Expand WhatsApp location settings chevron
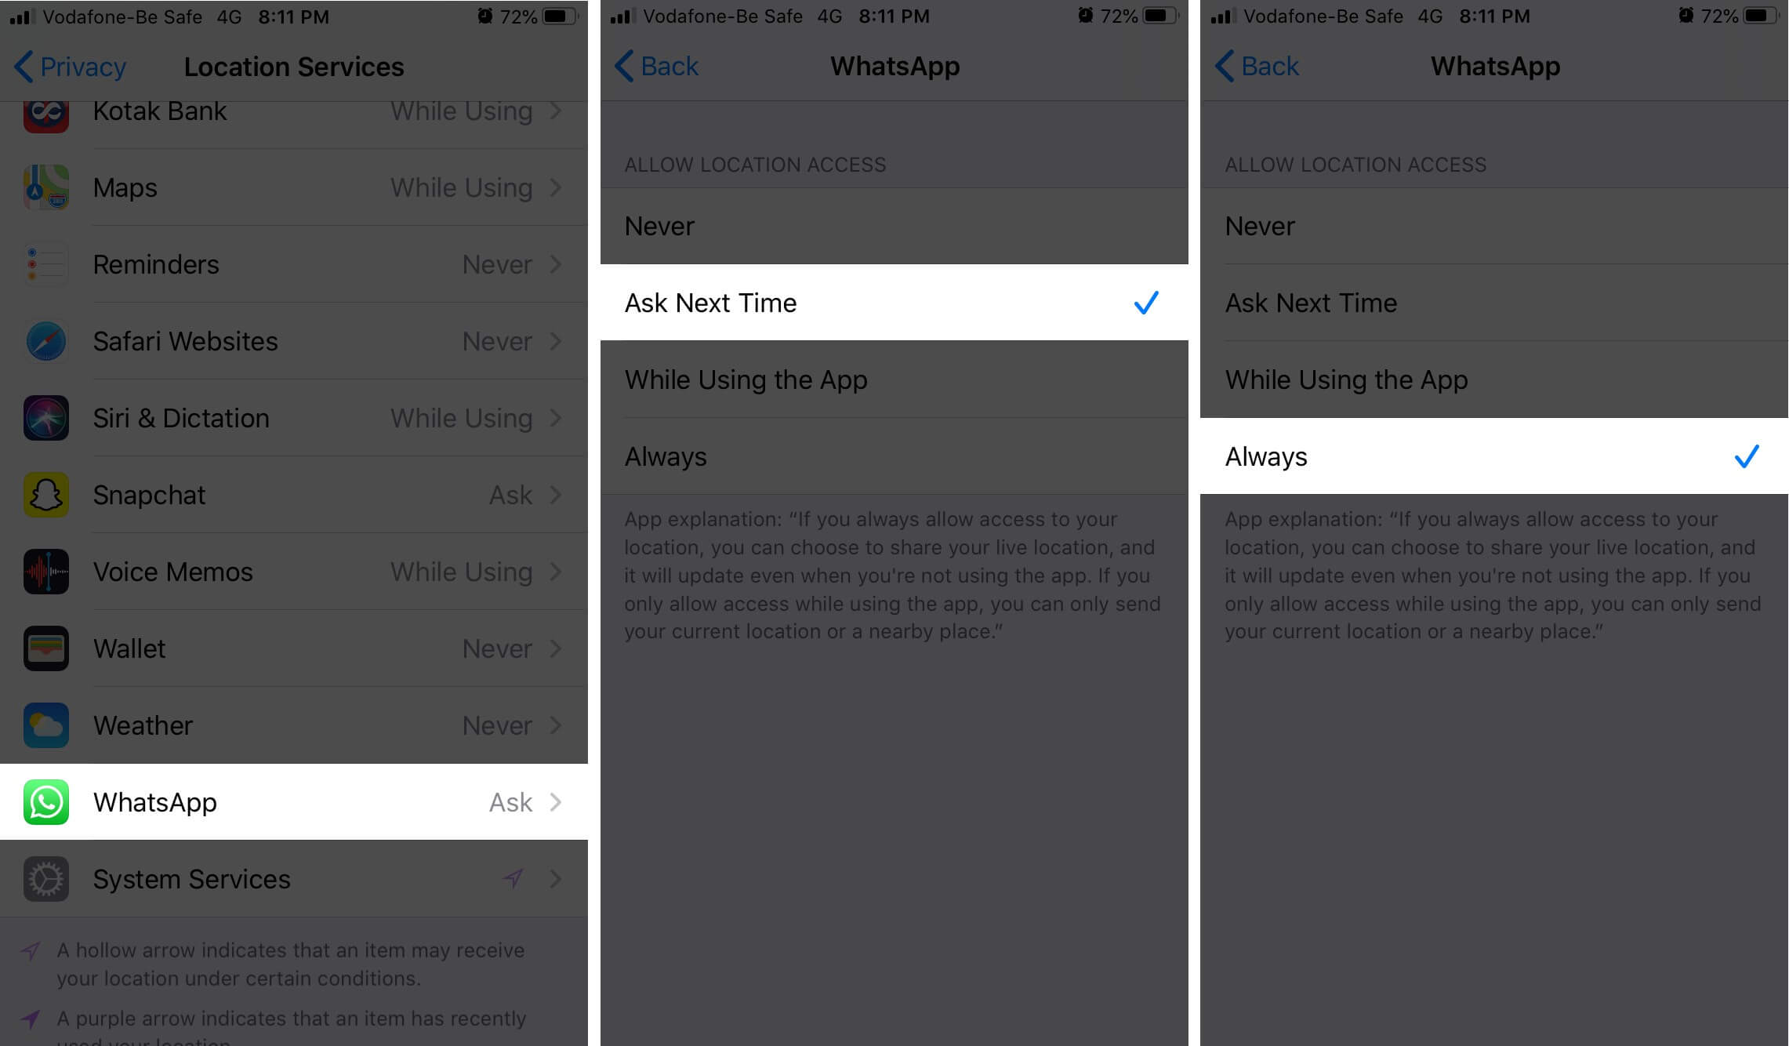1789x1046 pixels. (x=557, y=801)
